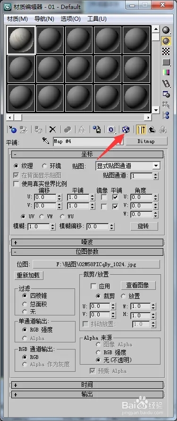Toggle the Show End Result icon
Image resolution: width=177 pixels, height=421 pixels.
pyautogui.click(x=141, y=129)
